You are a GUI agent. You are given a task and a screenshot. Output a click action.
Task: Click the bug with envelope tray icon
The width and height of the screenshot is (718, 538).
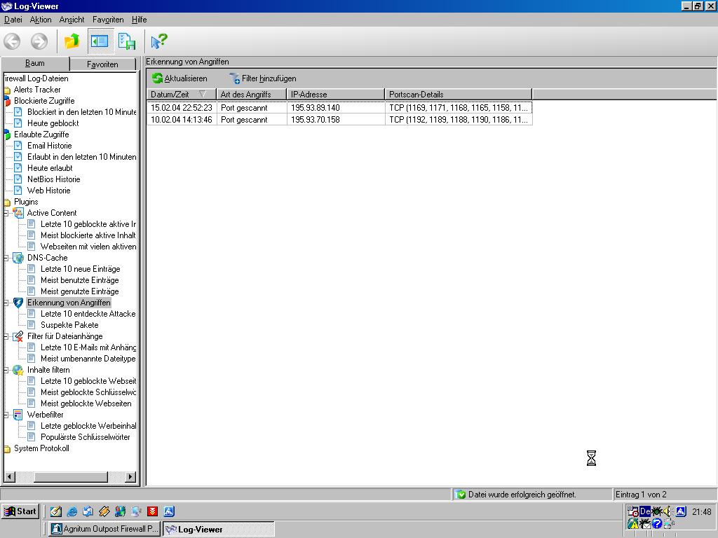[x=645, y=523]
